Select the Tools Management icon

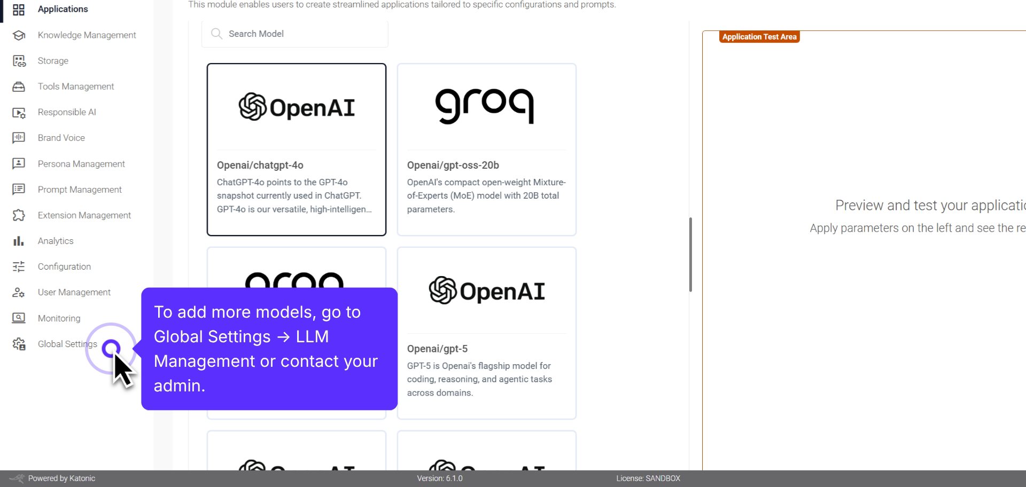point(18,86)
